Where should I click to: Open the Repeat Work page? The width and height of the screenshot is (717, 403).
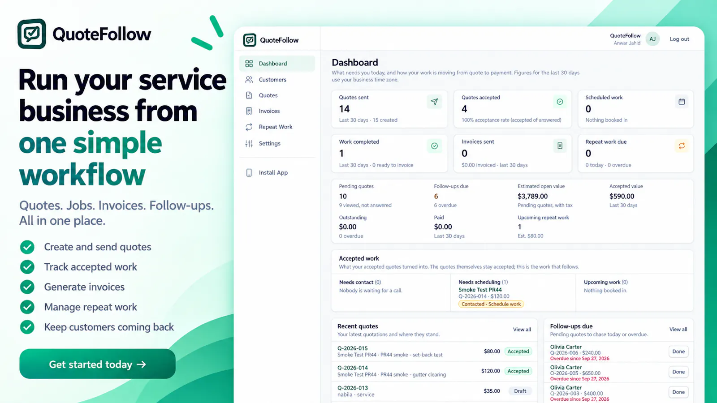[277, 127]
